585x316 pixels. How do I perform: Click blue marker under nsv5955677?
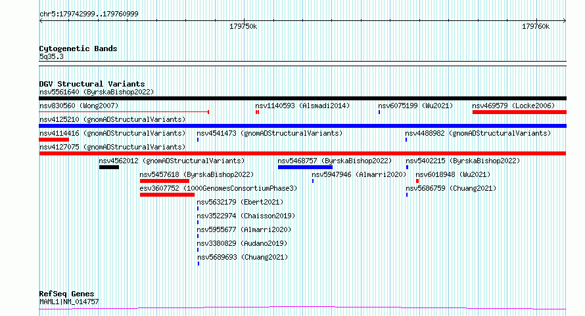pos(198,236)
